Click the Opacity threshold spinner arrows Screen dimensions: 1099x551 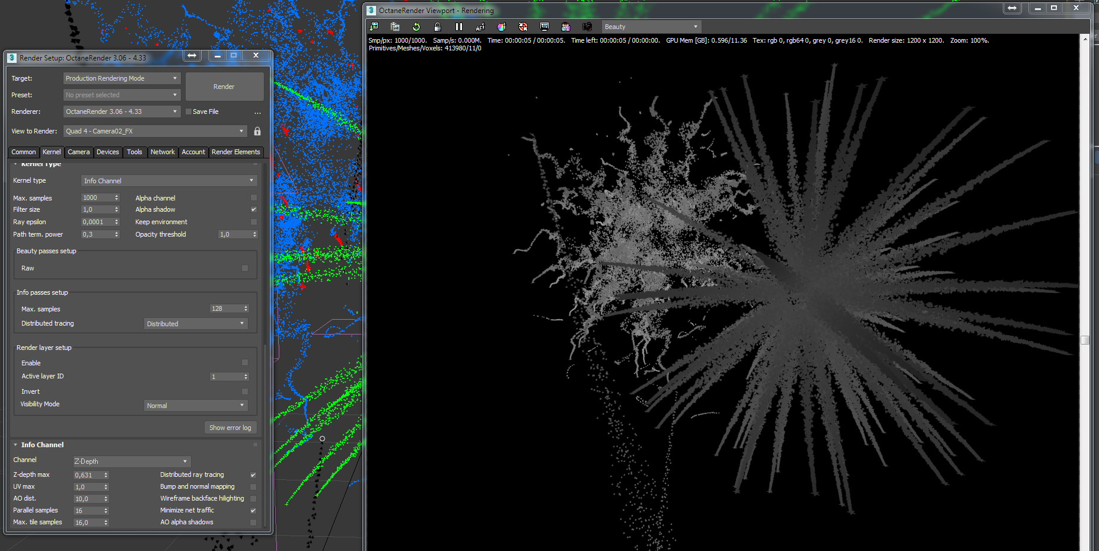pyautogui.click(x=255, y=234)
